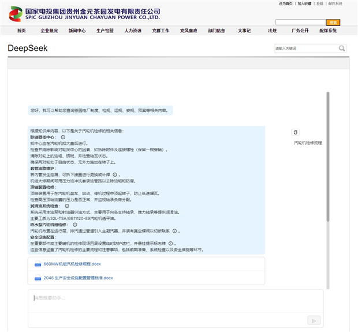Open the 首页 menu item
Viewport: 358px width, 332px height.
[x=21, y=31]
